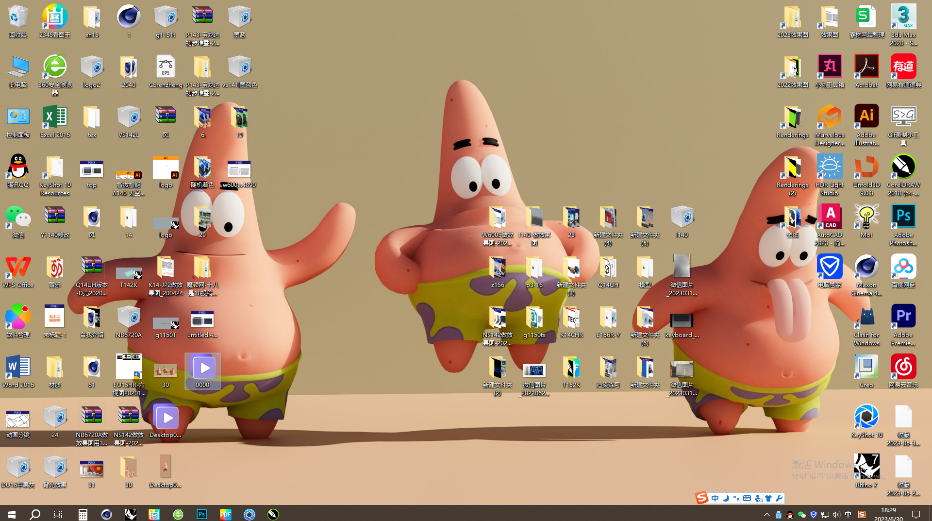Open taskbar Search magnifier
This screenshot has height=521, width=932.
35,514
